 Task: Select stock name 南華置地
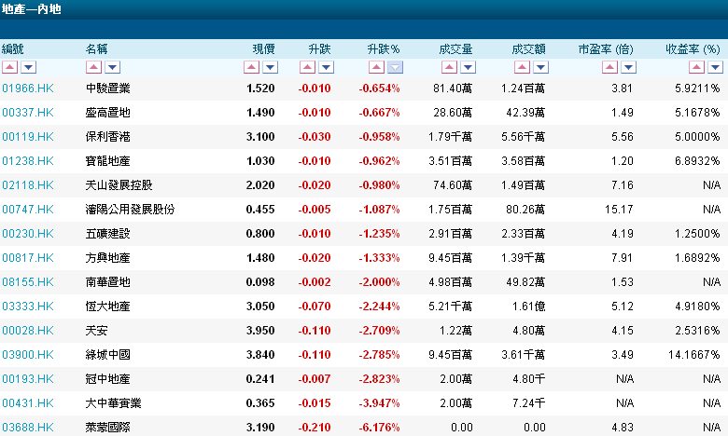pos(107,281)
